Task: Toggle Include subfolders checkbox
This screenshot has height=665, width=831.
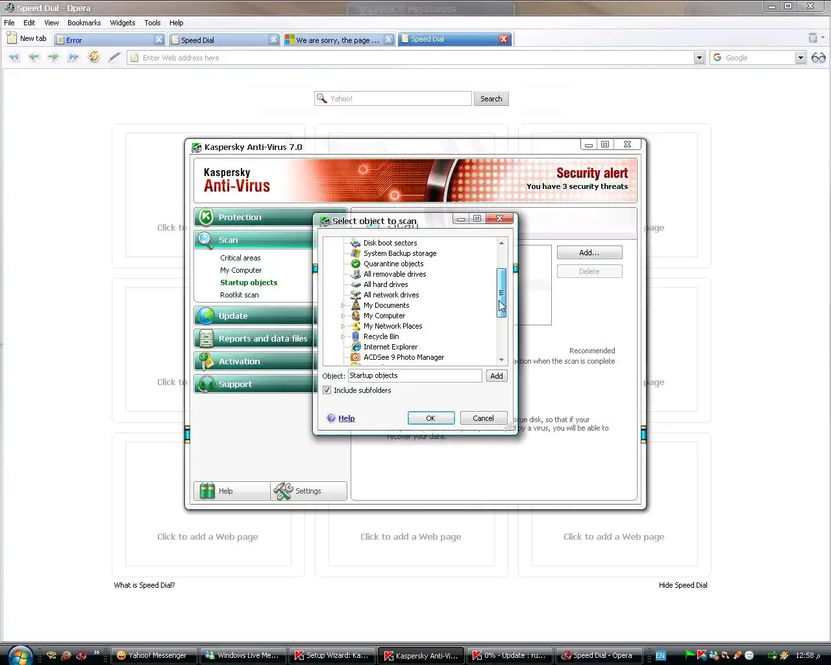Action: pyautogui.click(x=327, y=390)
